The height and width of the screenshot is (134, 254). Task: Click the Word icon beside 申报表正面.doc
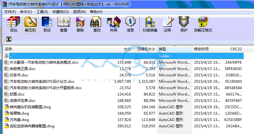tap(6, 69)
